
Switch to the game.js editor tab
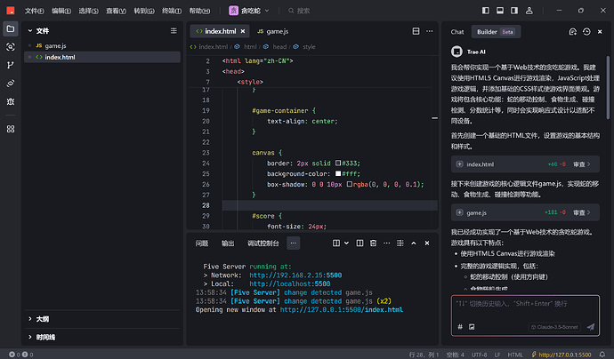pyautogui.click(x=273, y=31)
